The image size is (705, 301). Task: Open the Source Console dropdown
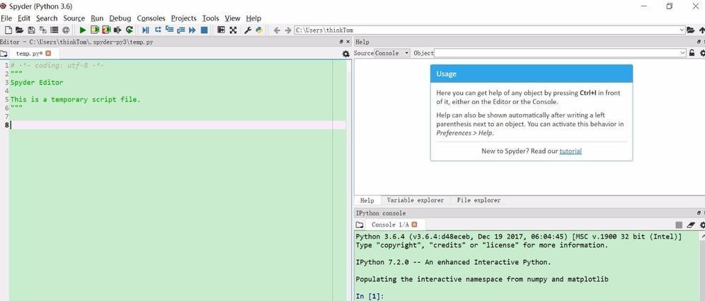tap(392, 53)
